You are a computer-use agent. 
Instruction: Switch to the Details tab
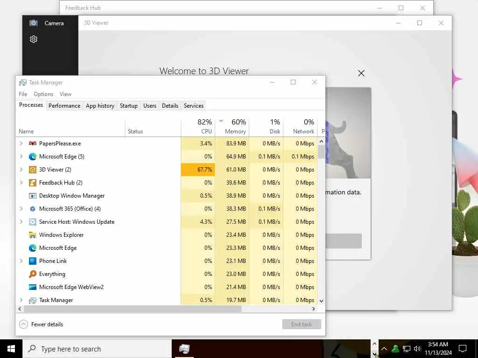(x=170, y=106)
